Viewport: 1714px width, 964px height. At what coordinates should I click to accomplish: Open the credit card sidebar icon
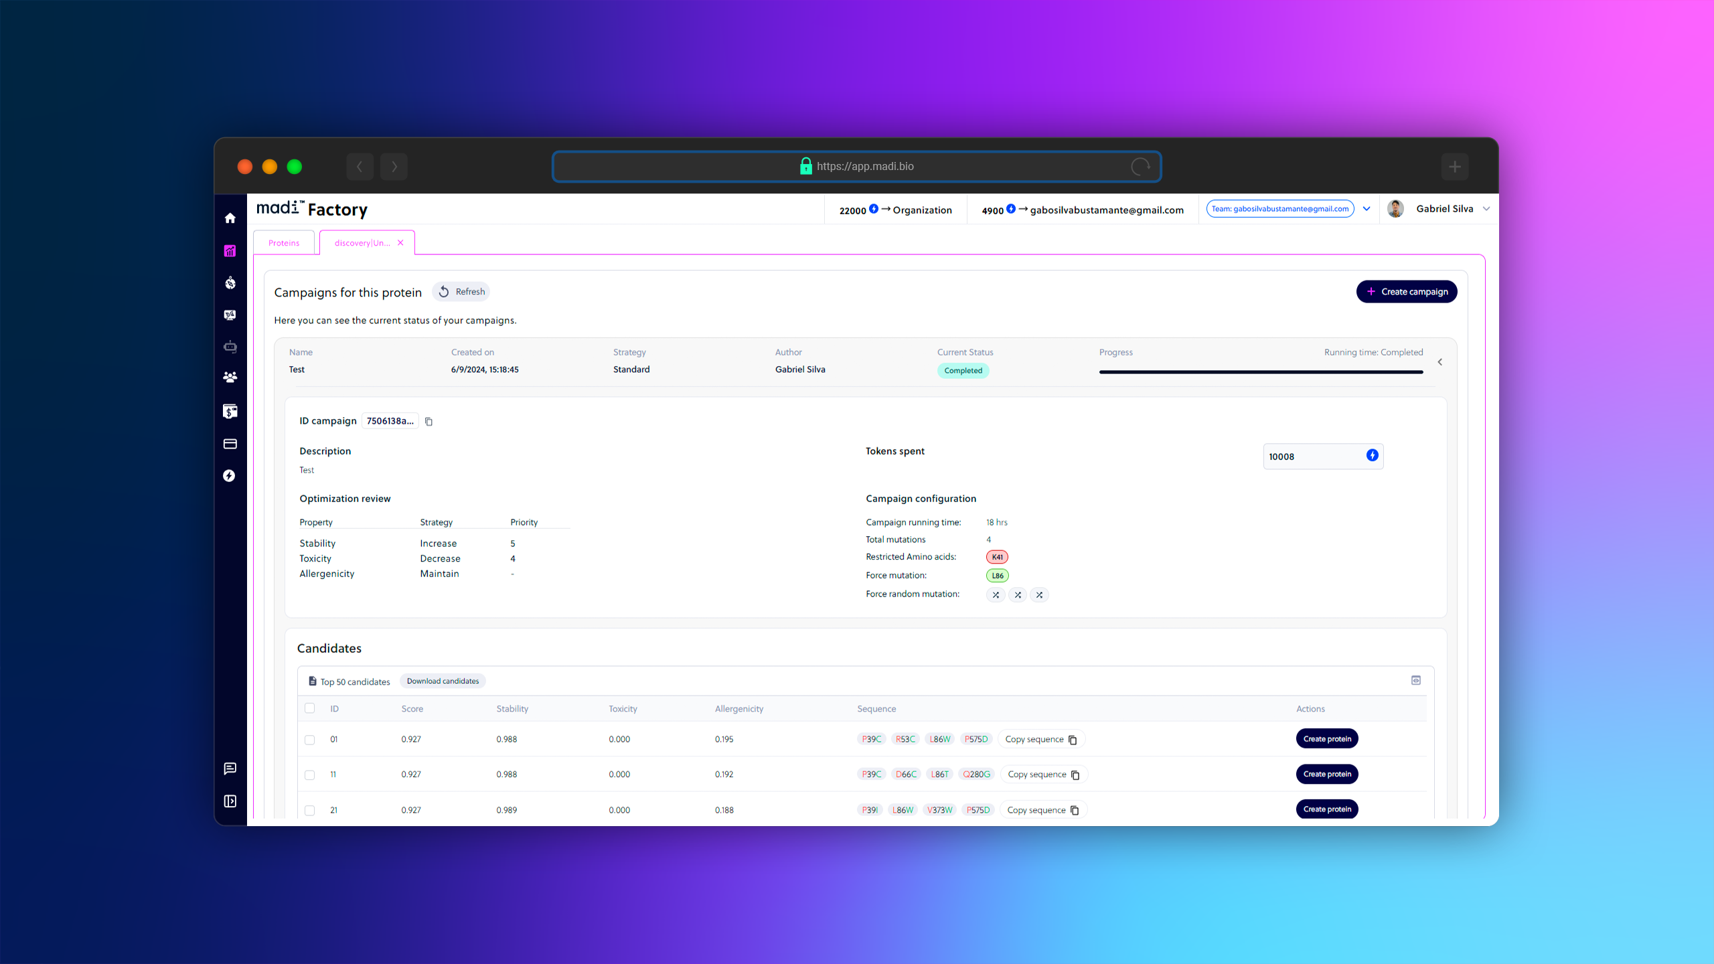[230, 444]
